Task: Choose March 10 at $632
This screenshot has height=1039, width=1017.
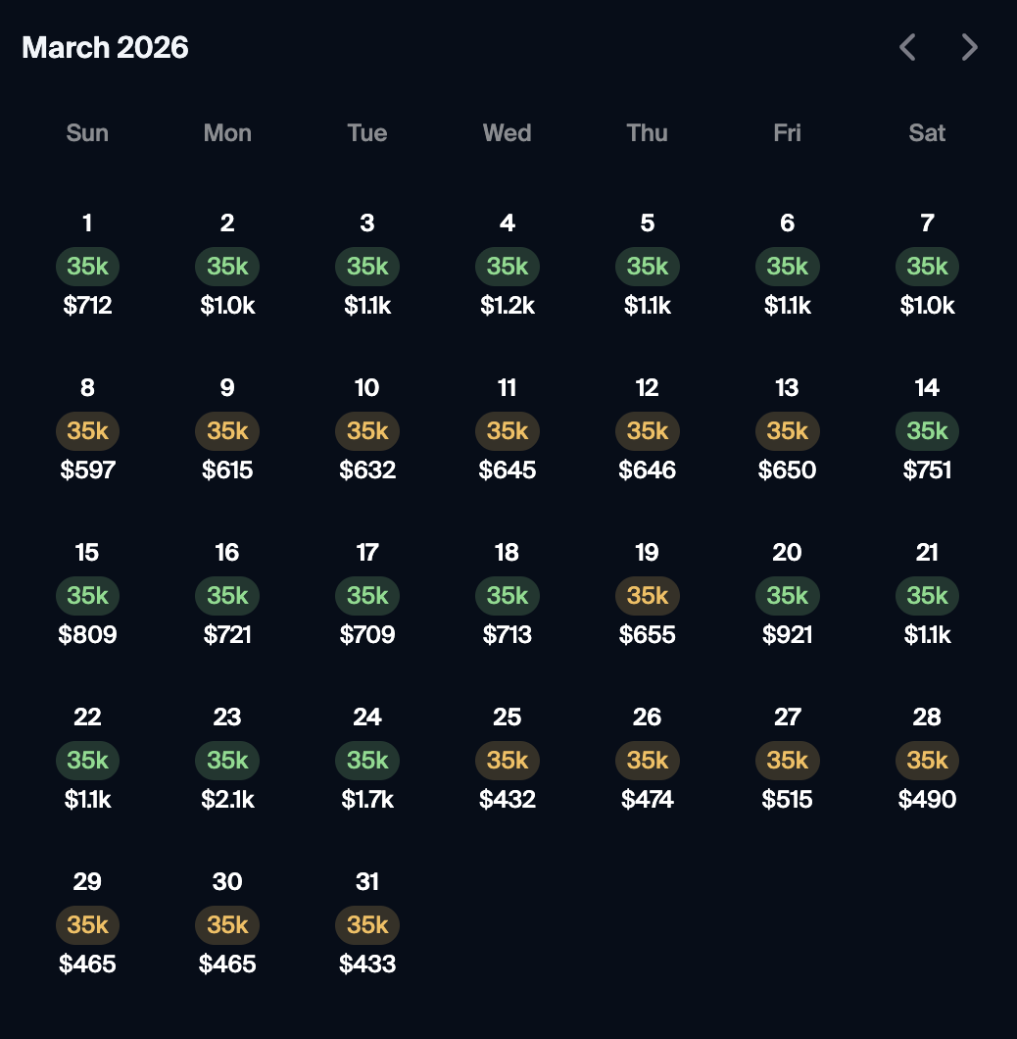Action: tap(367, 429)
